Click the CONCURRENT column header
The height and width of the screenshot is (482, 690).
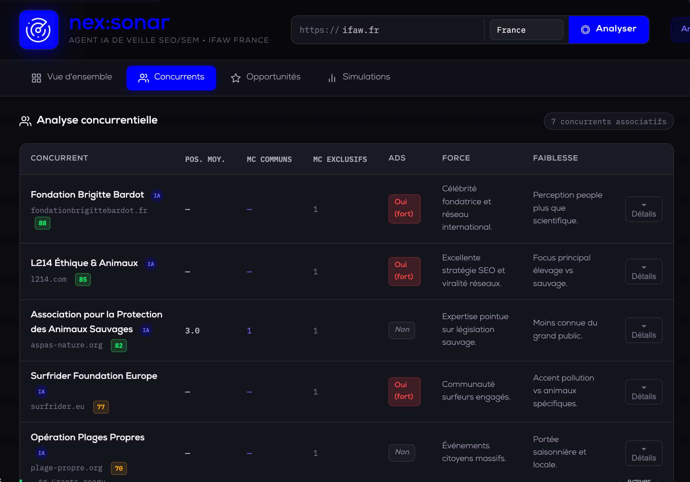[59, 158]
